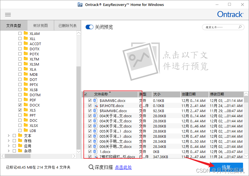The width and height of the screenshot is (249, 176).
Task: Select the 1.docx file name
Action: tap(105, 152)
